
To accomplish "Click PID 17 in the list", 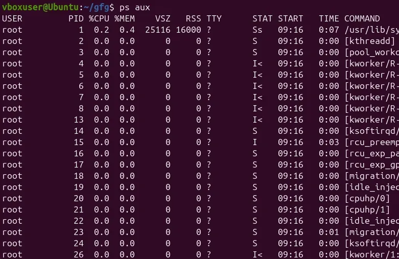I will pyautogui.click(x=79, y=164).
